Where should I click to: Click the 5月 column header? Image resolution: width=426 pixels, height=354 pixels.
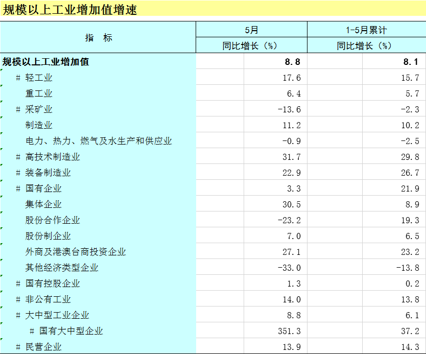pos(251,30)
